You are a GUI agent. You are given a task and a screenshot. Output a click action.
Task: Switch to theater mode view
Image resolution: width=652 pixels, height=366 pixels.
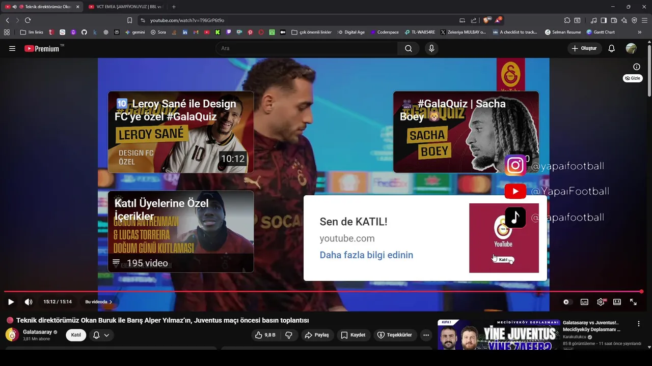point(617,302)
